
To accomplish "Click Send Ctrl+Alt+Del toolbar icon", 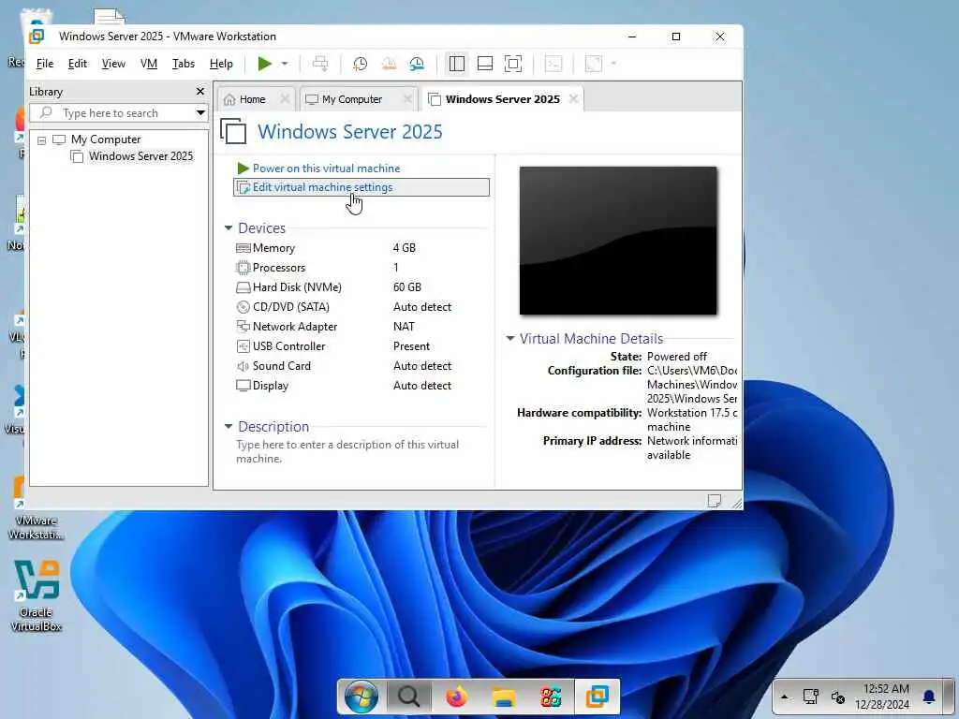I will (x=320, y=64).
